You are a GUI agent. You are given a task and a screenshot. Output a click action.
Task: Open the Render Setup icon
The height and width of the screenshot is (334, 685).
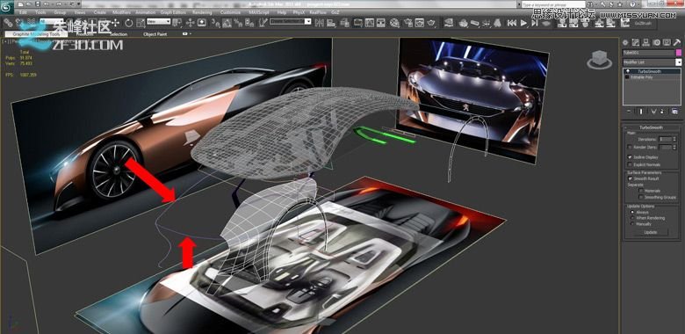[x=407, y=22]
